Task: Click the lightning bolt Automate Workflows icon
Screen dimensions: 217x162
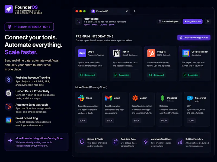Action: click(146, 141)
